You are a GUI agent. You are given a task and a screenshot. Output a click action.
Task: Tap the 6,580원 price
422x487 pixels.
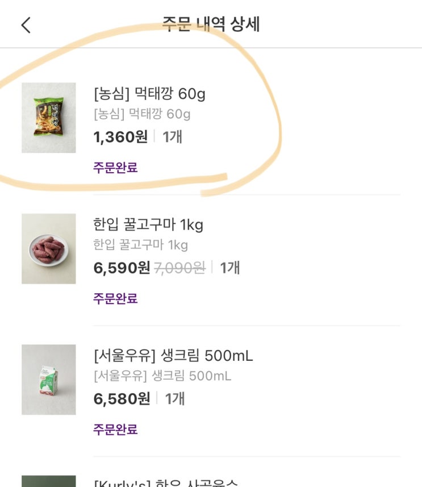pos(122,398)
